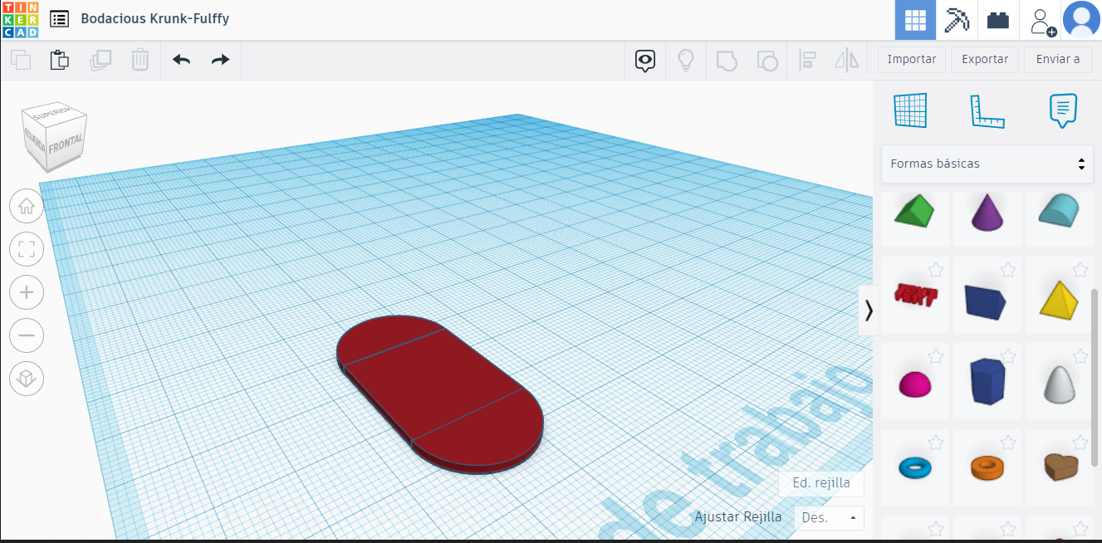Image resolution: width=1102 pixels, height=543 pixels.
Task: Click the Enviar a button
Action: coord(1058,60)
